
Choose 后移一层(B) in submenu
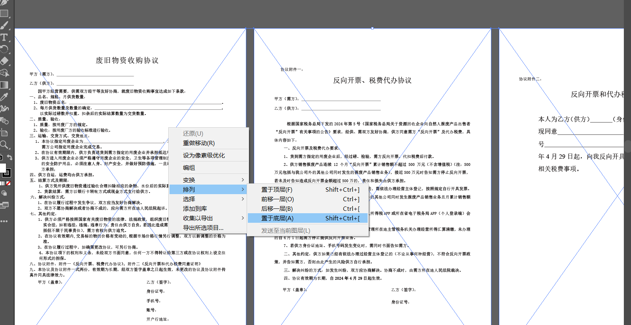click(308, 209)
